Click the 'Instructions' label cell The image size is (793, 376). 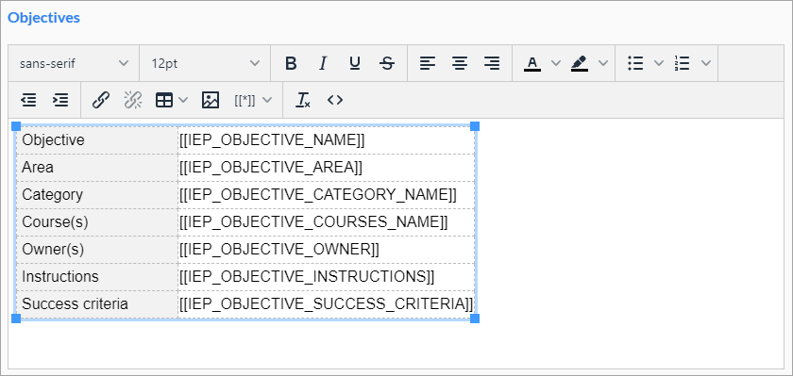[97, 276]
